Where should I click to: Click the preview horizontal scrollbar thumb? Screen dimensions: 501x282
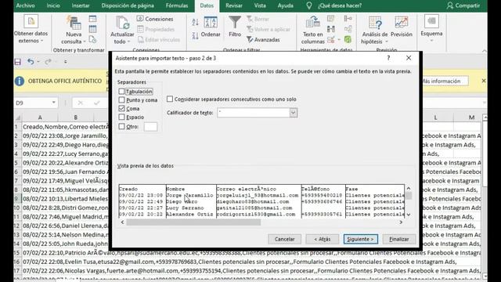point(193,222)
